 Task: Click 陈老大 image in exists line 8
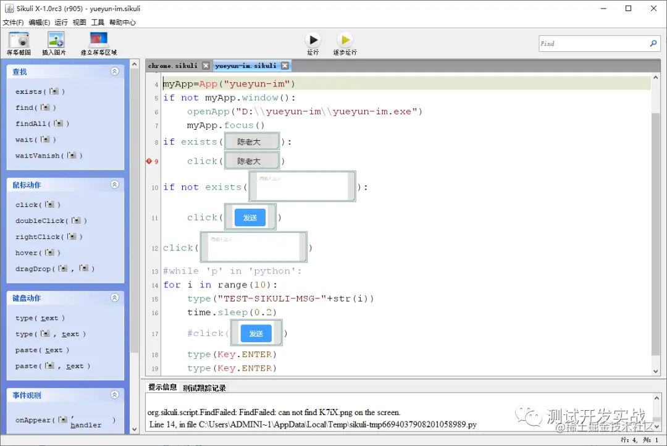[x=252, y=141]
